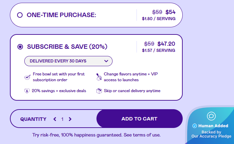Click the quantity value field
Screen dimensions: 234x144
[62, 119]
